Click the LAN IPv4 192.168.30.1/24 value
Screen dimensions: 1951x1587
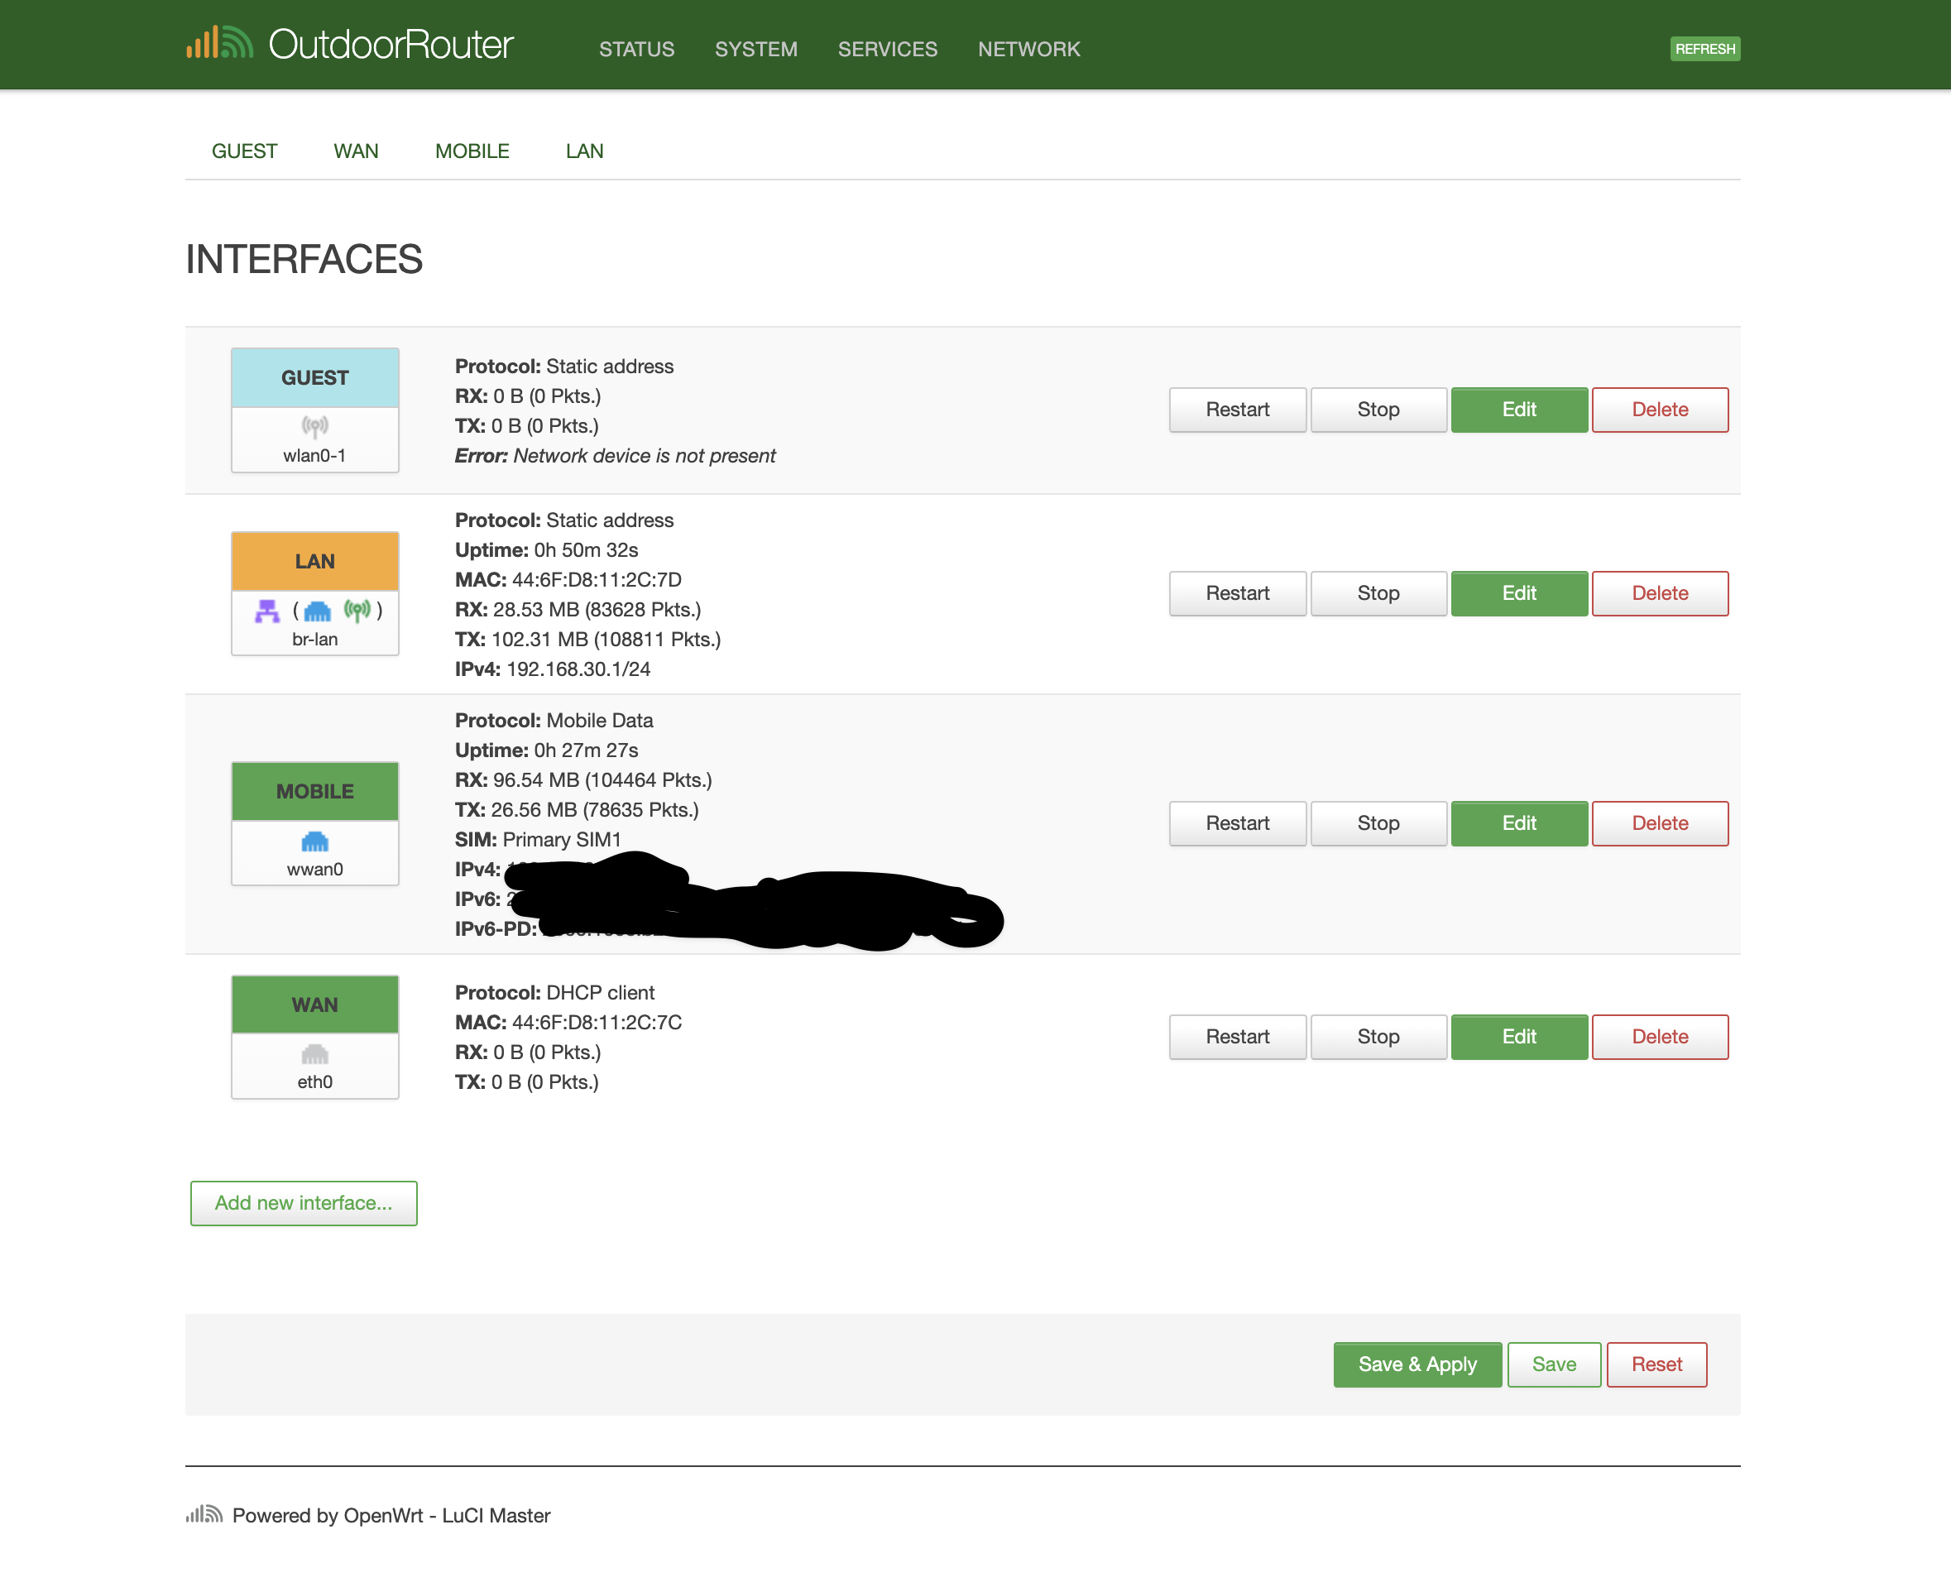(x=578, y=669)
